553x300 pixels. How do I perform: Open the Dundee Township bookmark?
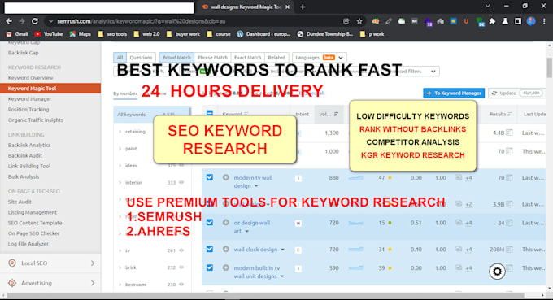pos(325,34)
